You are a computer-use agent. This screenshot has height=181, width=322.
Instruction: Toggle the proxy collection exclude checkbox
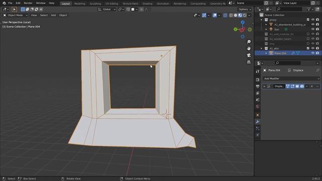[x=308, y=20]
